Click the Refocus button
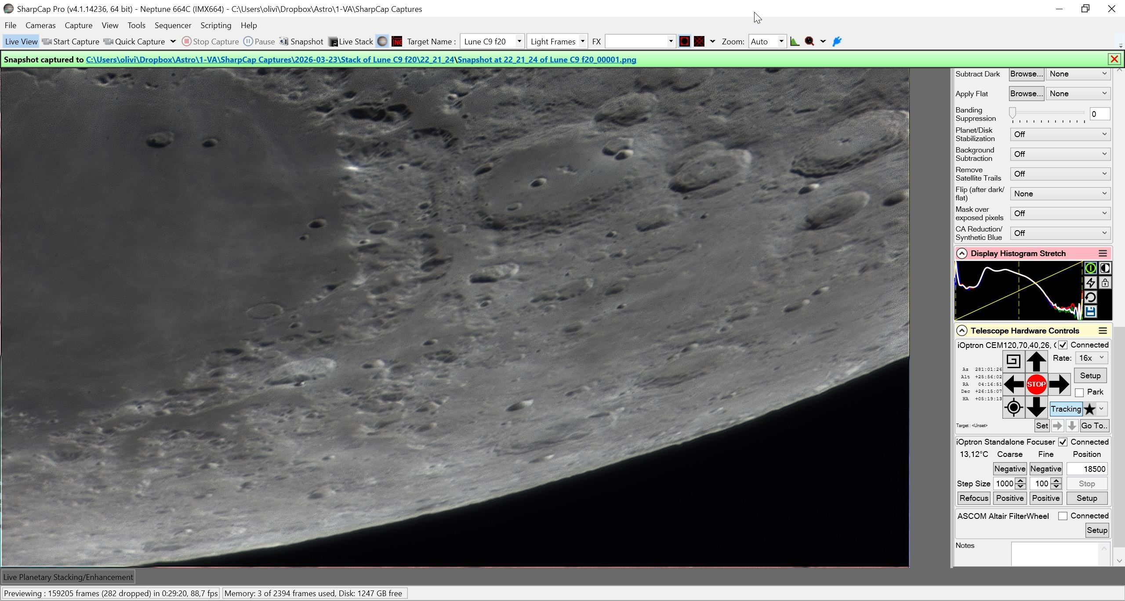Image resolution: width=1125 pixels, height=601 pixels. click(x=974, y=498)
